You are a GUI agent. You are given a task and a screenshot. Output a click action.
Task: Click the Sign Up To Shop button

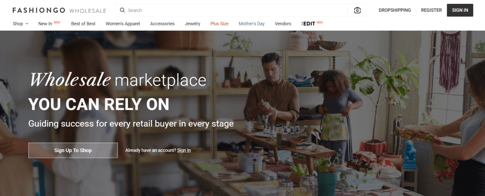pos(73,150)
